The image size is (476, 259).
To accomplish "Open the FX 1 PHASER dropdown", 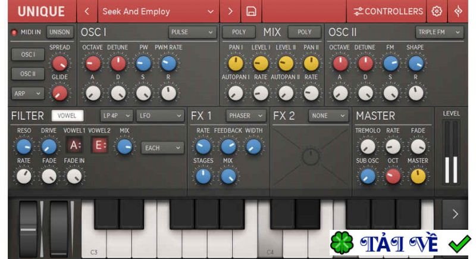I will coord(246,116).
